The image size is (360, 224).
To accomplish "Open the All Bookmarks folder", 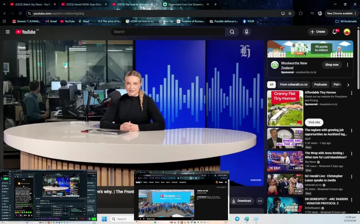I will pos(346,21).
